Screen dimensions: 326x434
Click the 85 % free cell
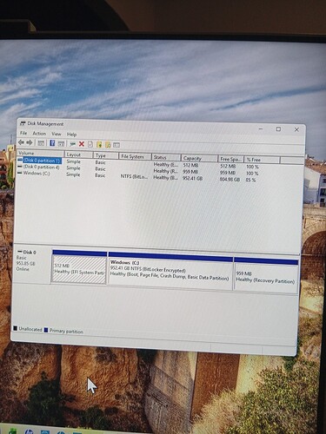pyautogui.click(x=251, y=180)
